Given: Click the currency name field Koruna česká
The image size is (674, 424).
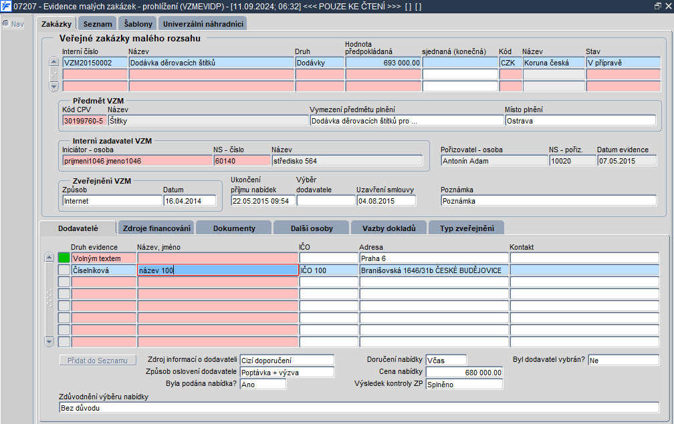Looking at the screenshot, I should point(554,63).
